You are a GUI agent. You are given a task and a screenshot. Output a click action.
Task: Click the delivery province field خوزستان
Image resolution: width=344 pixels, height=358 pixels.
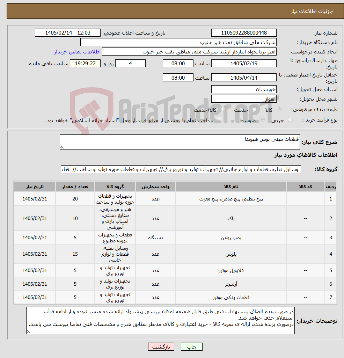coord(244,89)
